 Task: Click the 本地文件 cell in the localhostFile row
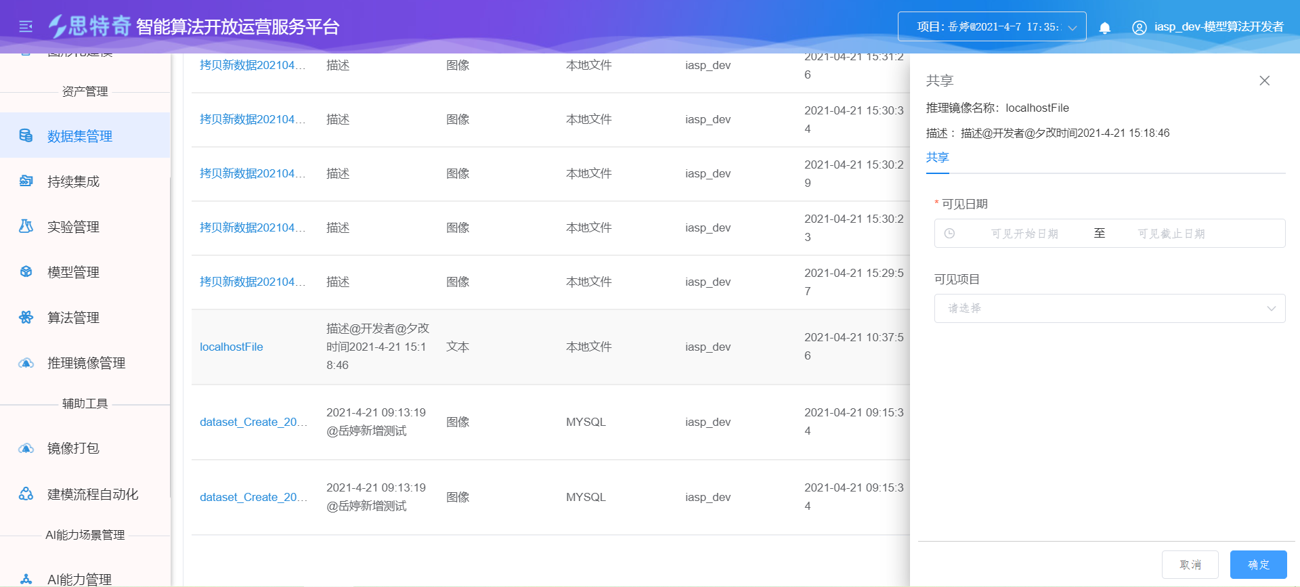pos(588,347)
